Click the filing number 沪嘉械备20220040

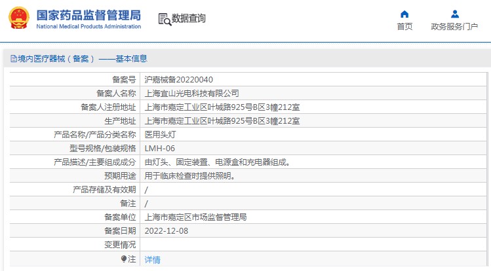tap(178, 79)
